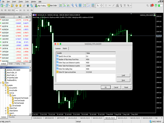Edit Take Profit Distance value 12000
This screenshot has height=123, width=164.
coord(100,66)
